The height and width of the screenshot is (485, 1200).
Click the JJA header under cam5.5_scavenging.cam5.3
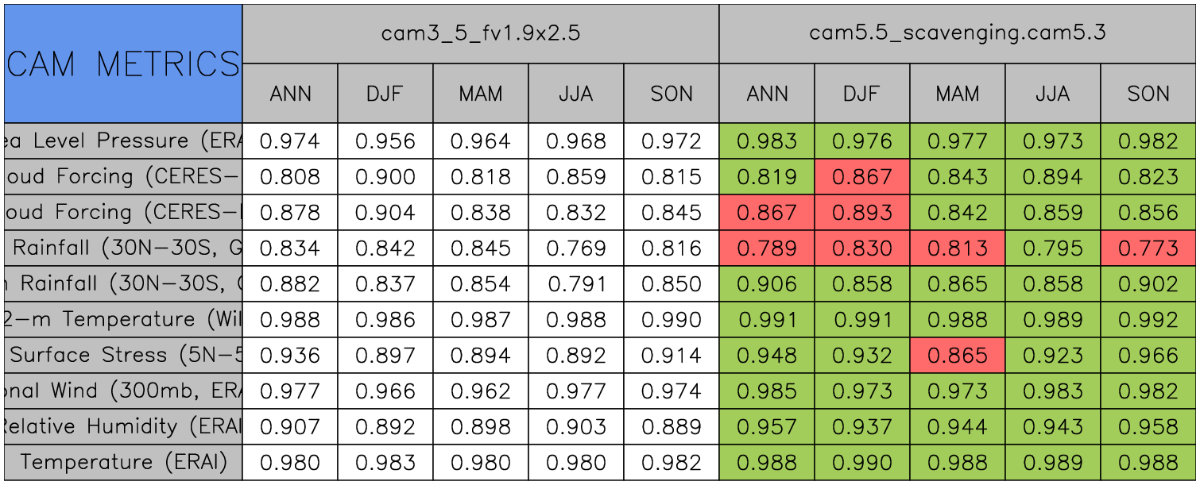(1052, 94)
